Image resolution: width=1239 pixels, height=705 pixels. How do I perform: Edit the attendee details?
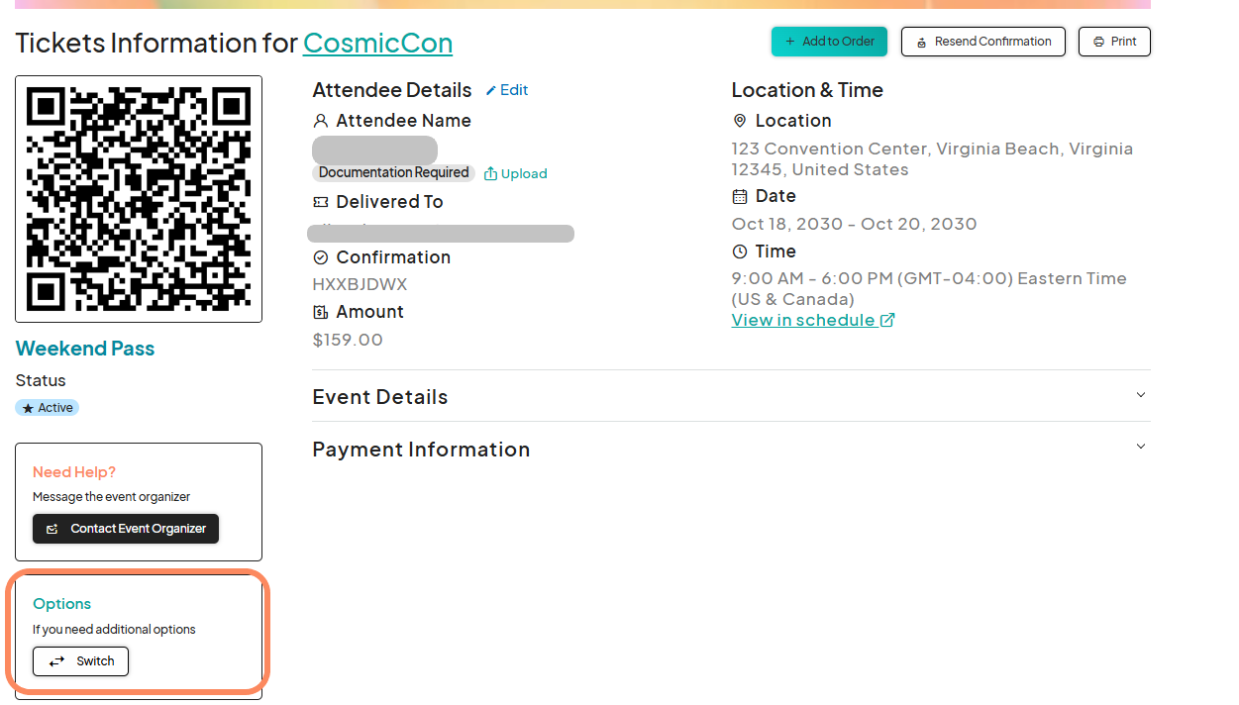tap(506, 90)
